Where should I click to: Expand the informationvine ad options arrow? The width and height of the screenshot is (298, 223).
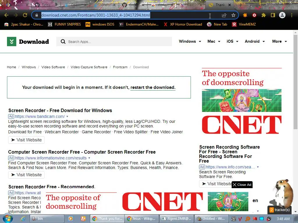point(89,158)
